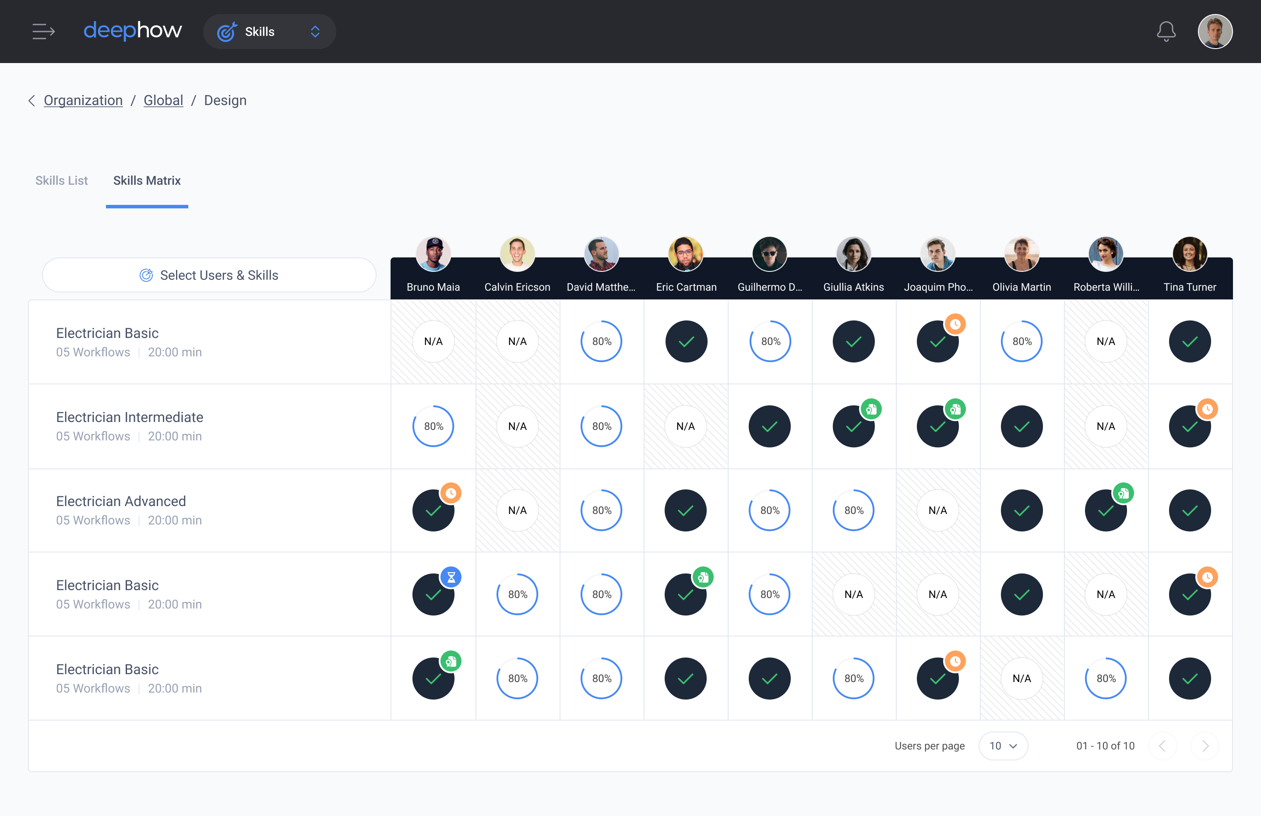Click Eric Cartman's N/A for Electrician Intermediate

686,426
